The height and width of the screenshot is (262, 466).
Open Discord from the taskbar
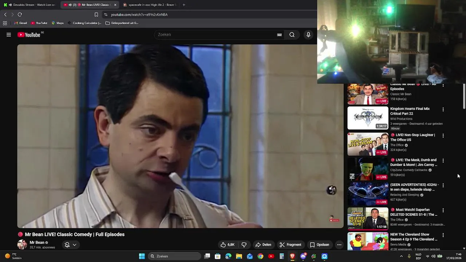click(303, 256)
